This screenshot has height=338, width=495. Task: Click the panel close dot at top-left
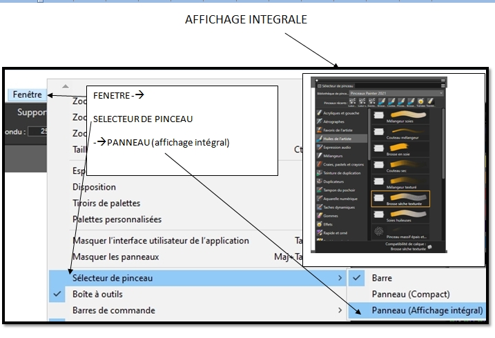tap(317, 81)
